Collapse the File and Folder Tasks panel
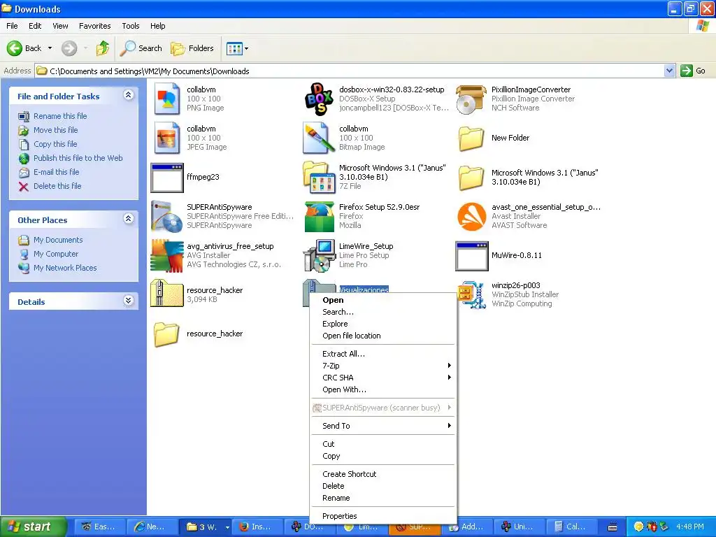Image resolution: width=716 pixels, height=537 pixels. point(129,95)
